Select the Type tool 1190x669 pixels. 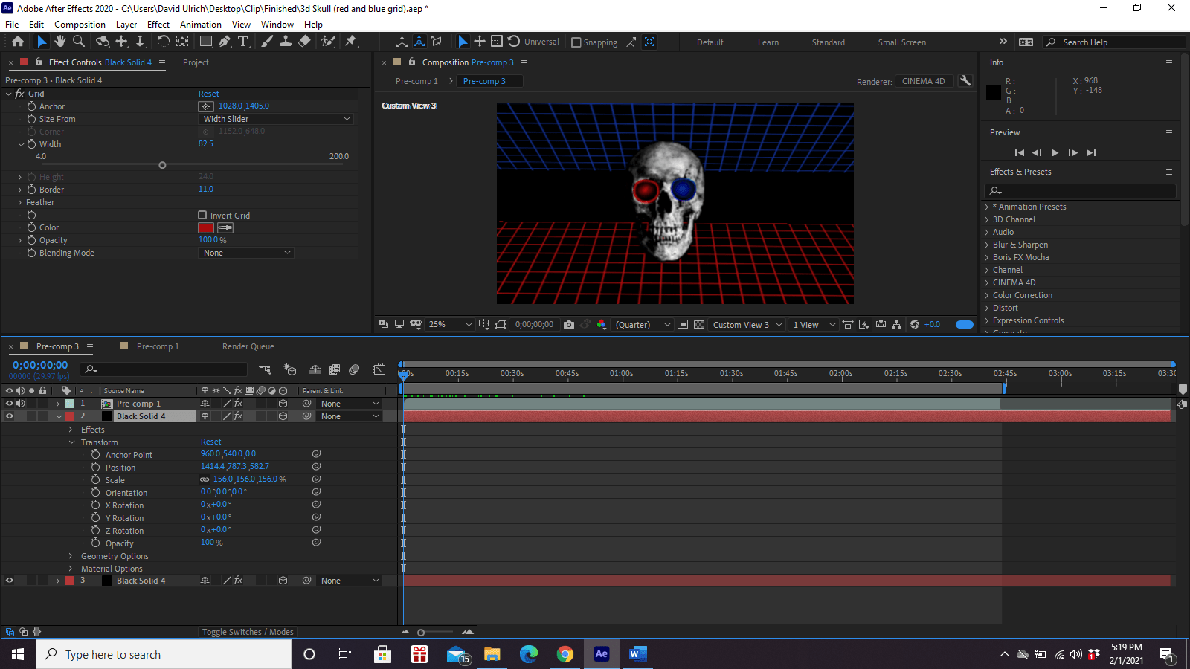tap(243, 42)
